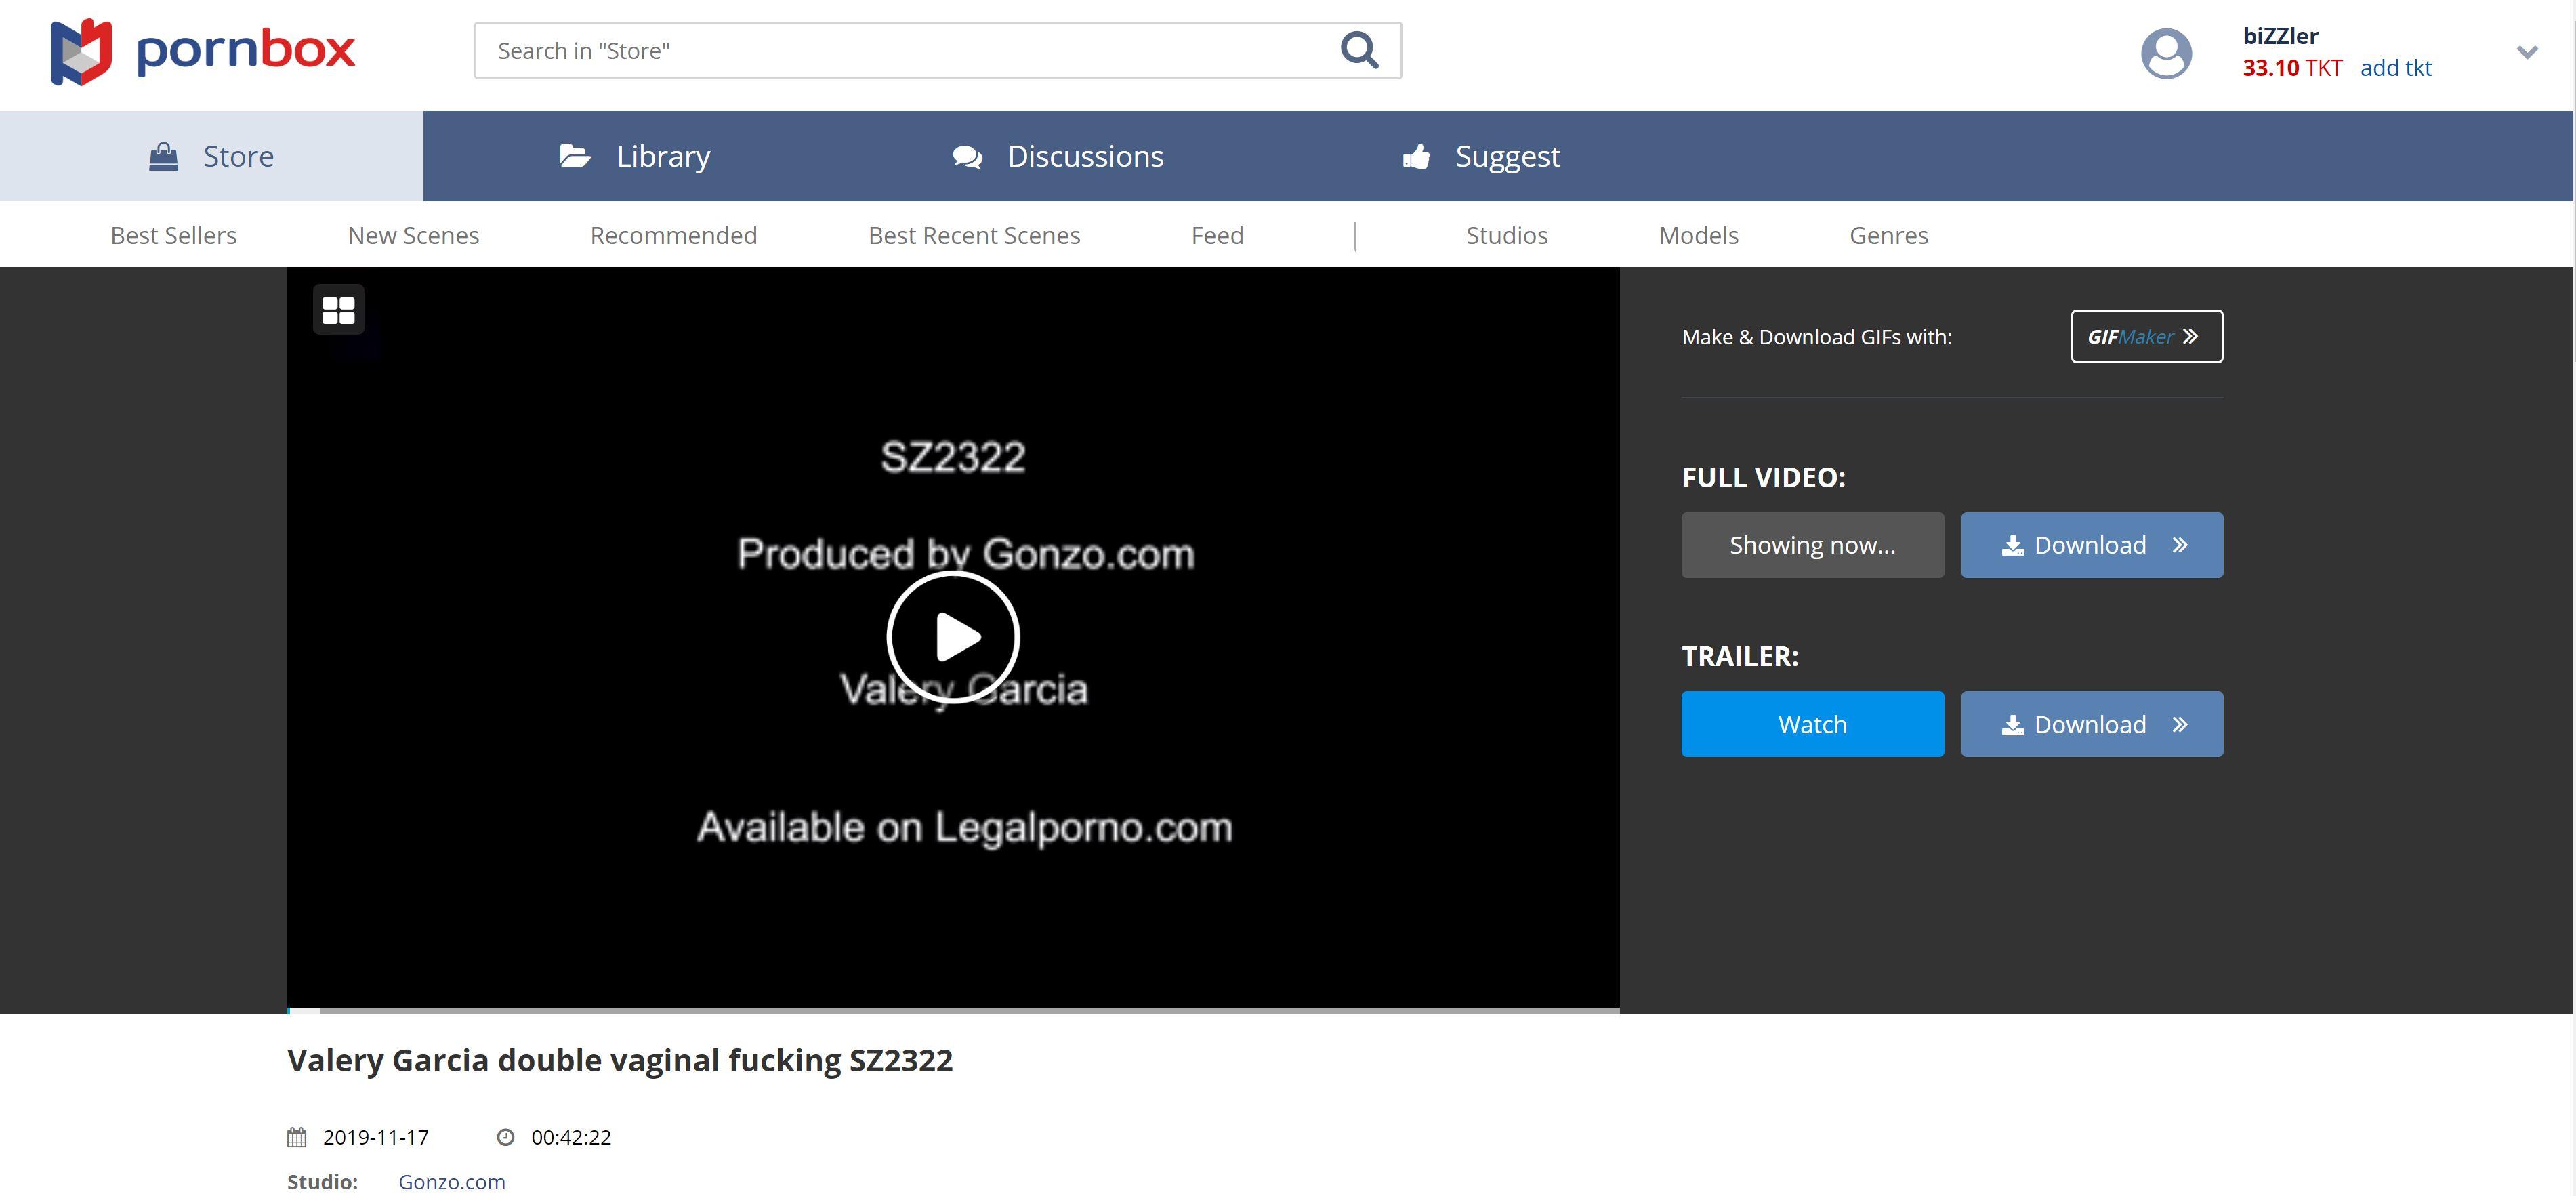
Task: Open the Feed section
Action: pos(1217,235)
